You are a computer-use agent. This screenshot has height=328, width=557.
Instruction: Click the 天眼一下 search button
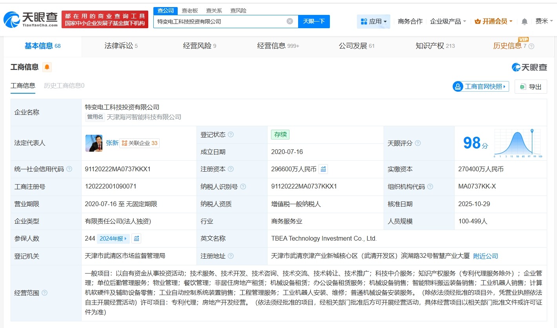[x=314, y=22]
